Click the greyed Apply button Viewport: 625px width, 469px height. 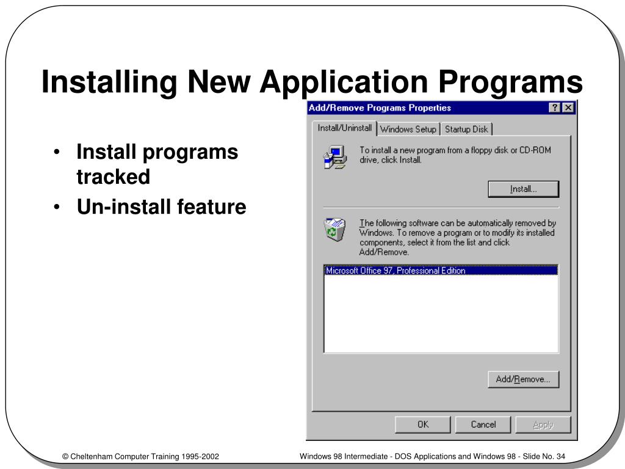click(543, 424)
